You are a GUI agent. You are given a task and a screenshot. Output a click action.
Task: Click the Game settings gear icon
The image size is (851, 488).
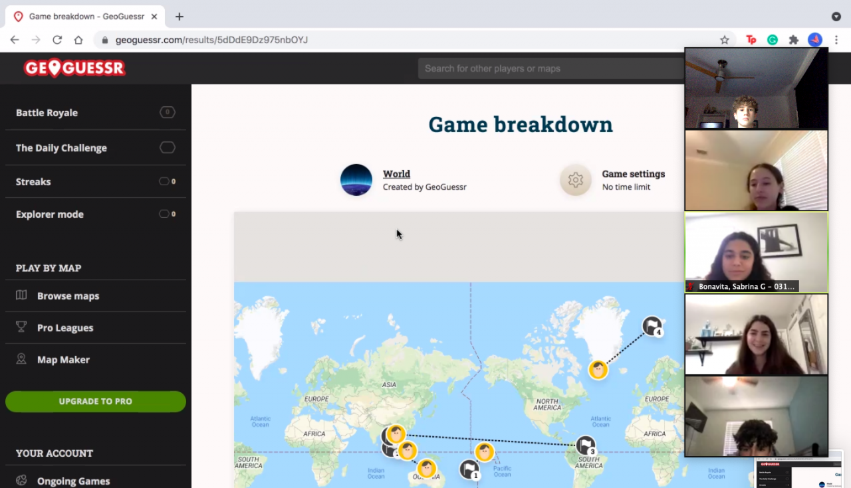pyautogui.click(x=576, y=180)
